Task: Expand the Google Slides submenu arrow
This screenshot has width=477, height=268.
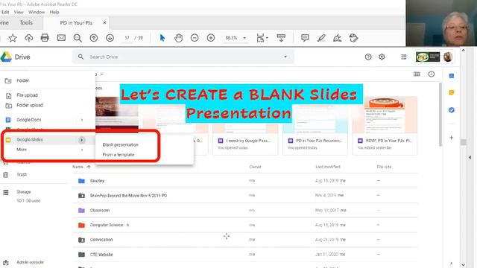Action: pos(81,140)
